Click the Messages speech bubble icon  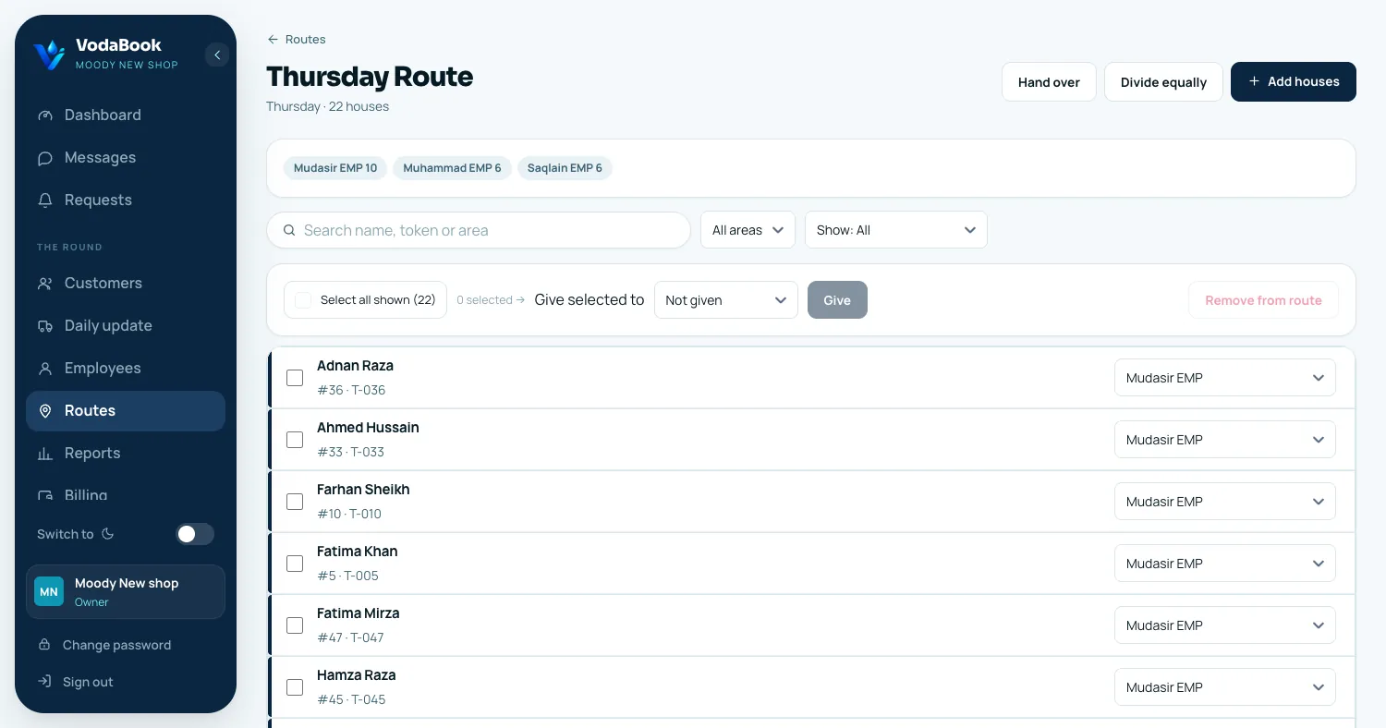45,158
